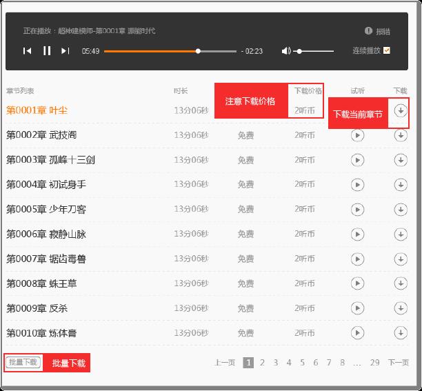Click the remaining time -02:23 label
This screenshot has width=422, height=391.
(x=252, y=51)
